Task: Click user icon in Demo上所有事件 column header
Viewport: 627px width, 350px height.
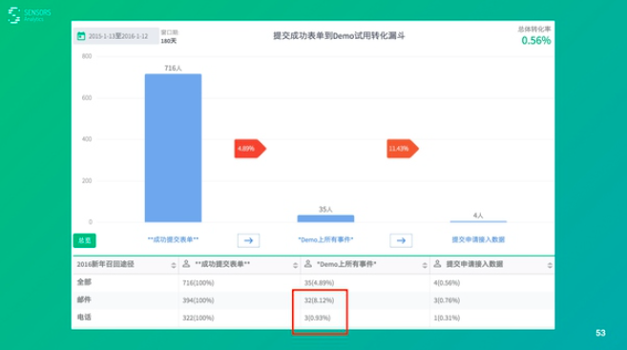Action: [x=308, y=264]
